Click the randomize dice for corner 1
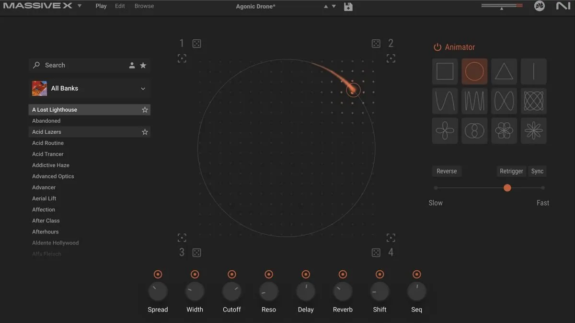The image size is (575, 323). coord(196,44)
